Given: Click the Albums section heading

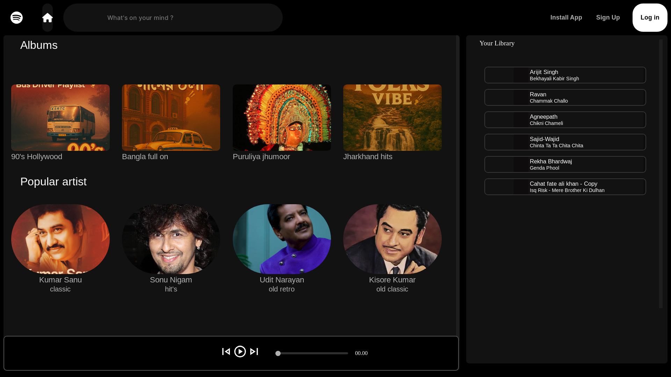Looking at the screenshot, I should point(39,45).
